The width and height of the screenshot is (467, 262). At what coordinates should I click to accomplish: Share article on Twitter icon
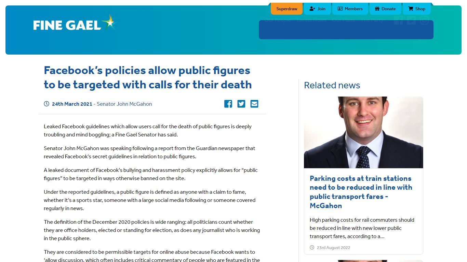(x=241, y=104)
